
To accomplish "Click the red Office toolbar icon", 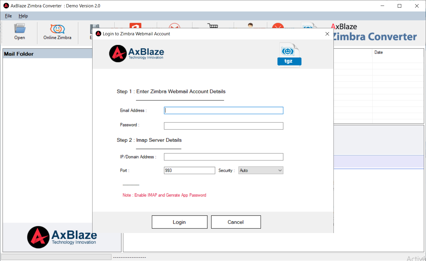I will click(x=135, y=26).
